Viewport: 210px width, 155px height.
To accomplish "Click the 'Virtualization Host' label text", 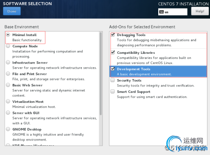I will [x=28, y=102].
